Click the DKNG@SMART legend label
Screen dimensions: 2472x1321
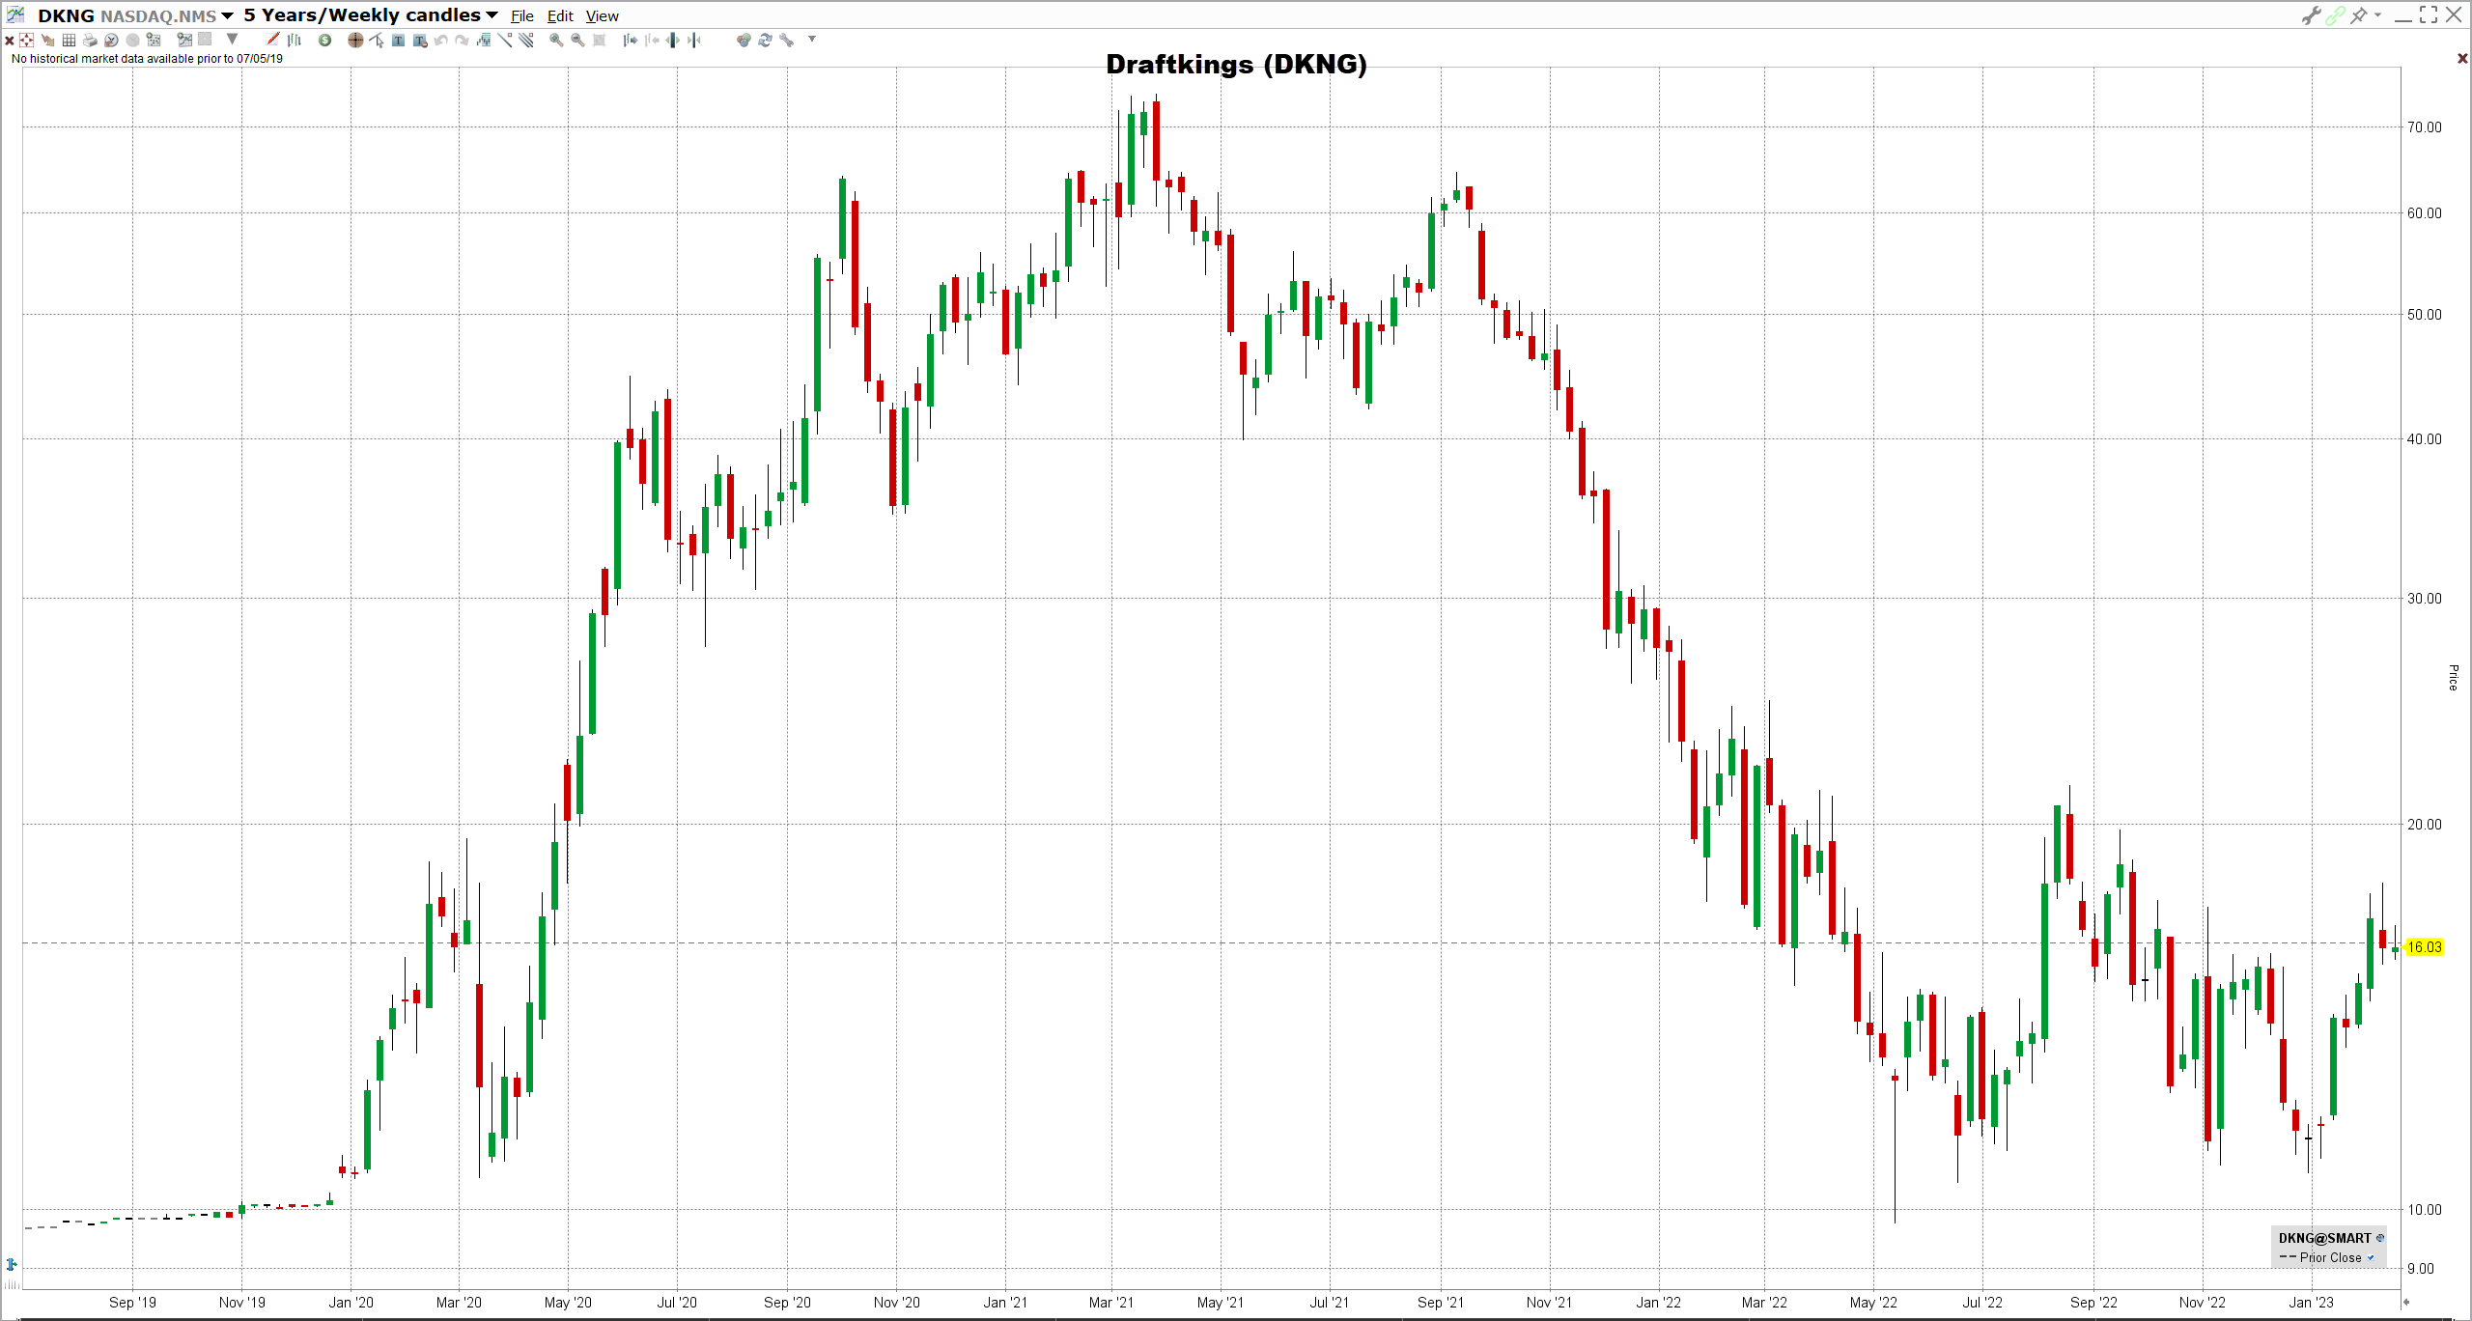click(x=2324, y=1238)
